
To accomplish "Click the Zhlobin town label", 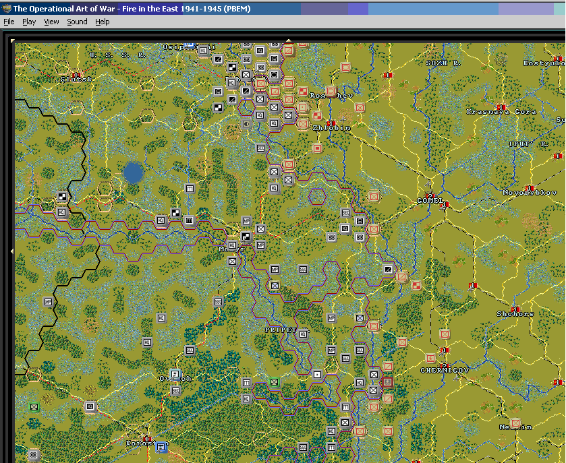I will point(331,128).
